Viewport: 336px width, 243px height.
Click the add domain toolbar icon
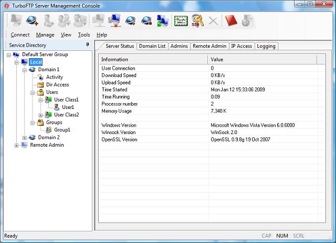[32, 20]
